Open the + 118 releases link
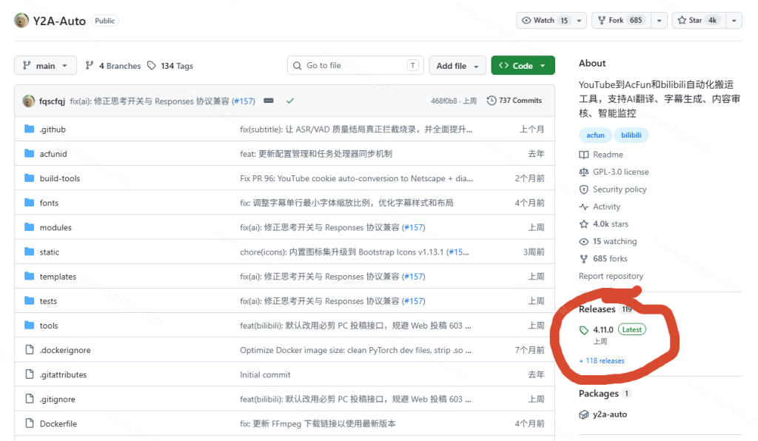Screen dimensions: 758x441 [601, 361]
